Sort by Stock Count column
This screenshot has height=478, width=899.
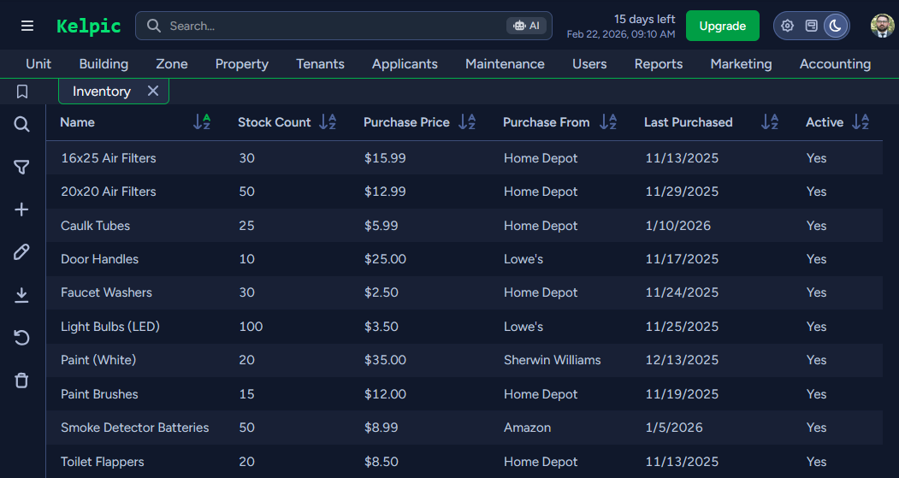click(328, 122)
